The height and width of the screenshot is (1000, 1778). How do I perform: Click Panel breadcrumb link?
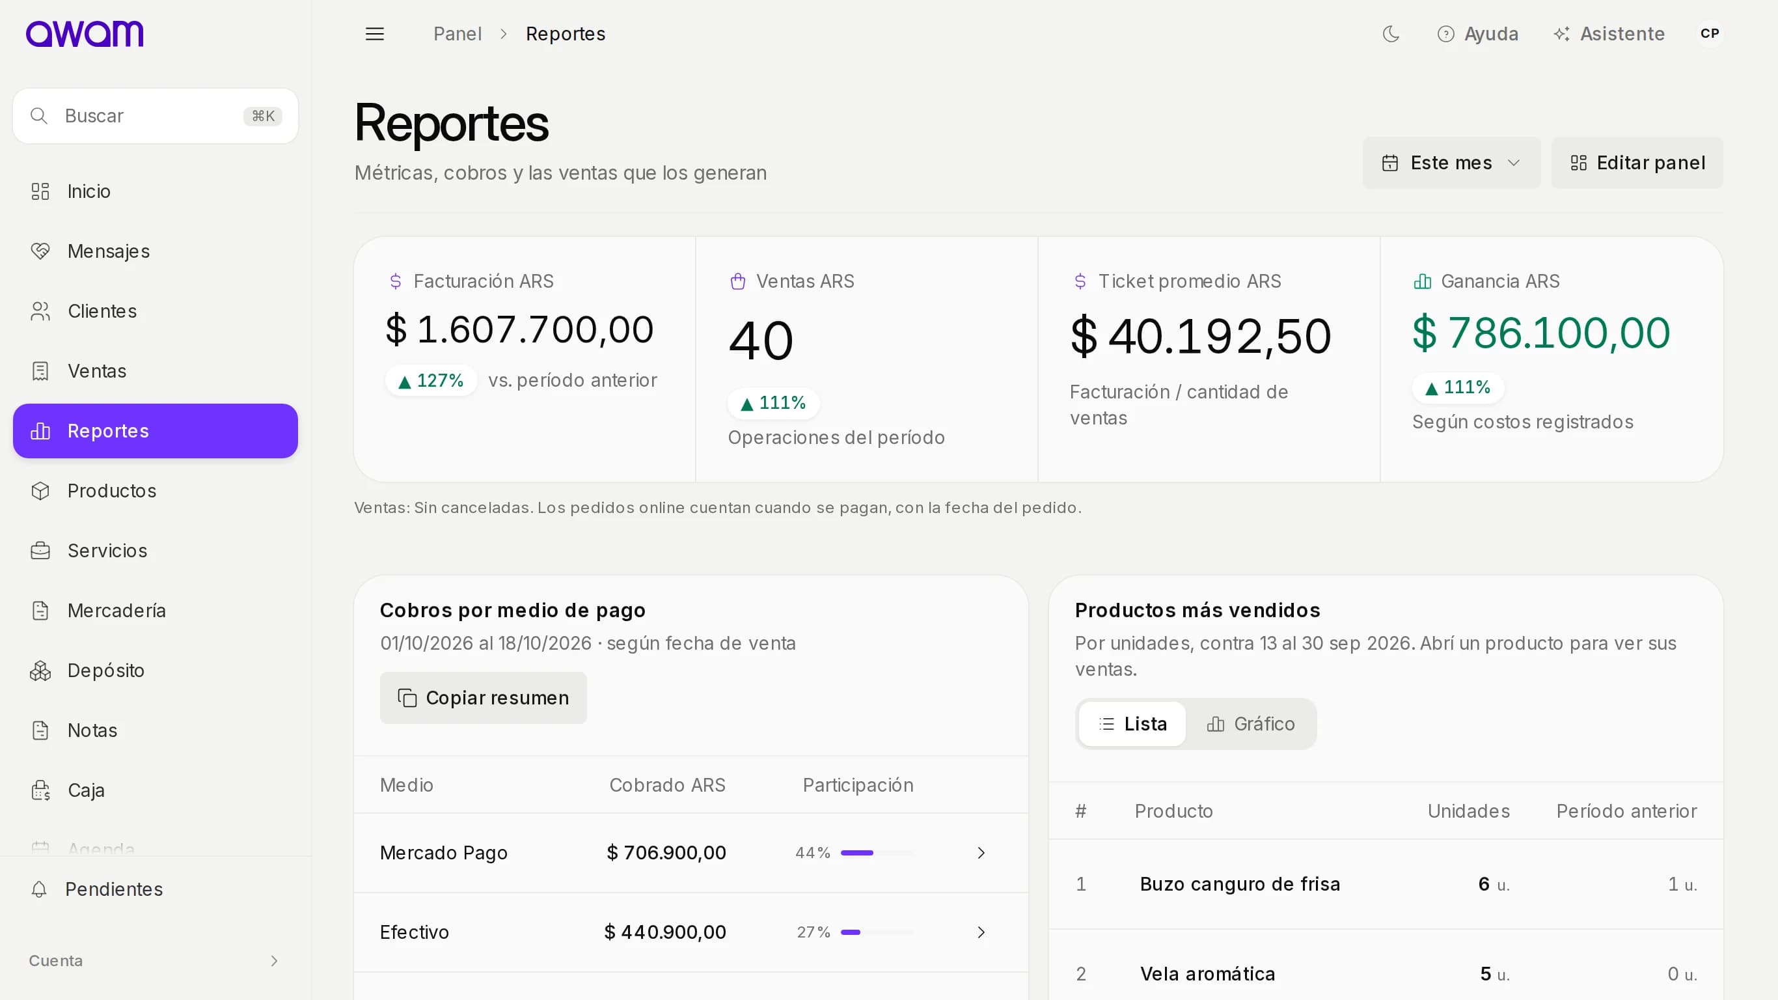(x=458, y=34)
